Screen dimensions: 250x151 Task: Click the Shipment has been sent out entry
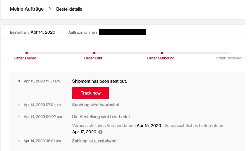pyautogui.click(x=100, y=81)
